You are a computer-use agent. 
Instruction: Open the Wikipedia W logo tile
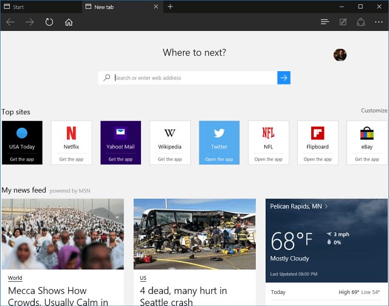[170, 133]
